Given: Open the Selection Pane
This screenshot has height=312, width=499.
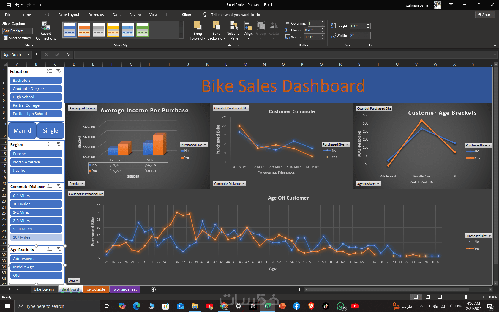Looking at the screenshot, I should [x=234, y=31].
